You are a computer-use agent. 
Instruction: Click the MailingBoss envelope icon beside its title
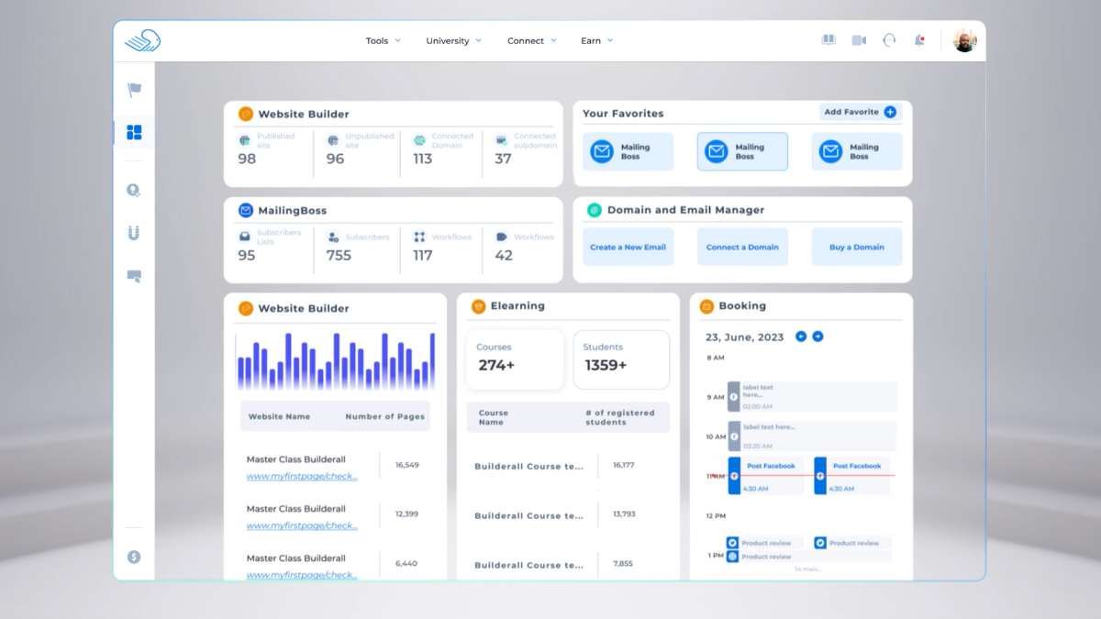(x=246, y=210)
